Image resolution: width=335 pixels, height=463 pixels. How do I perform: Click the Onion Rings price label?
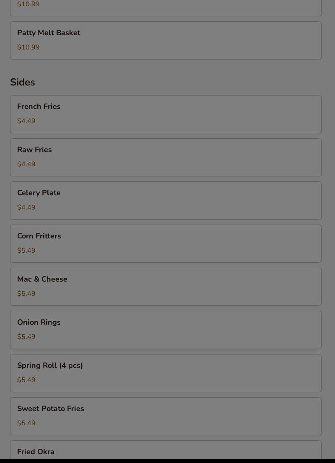click(x=26, y=337)
